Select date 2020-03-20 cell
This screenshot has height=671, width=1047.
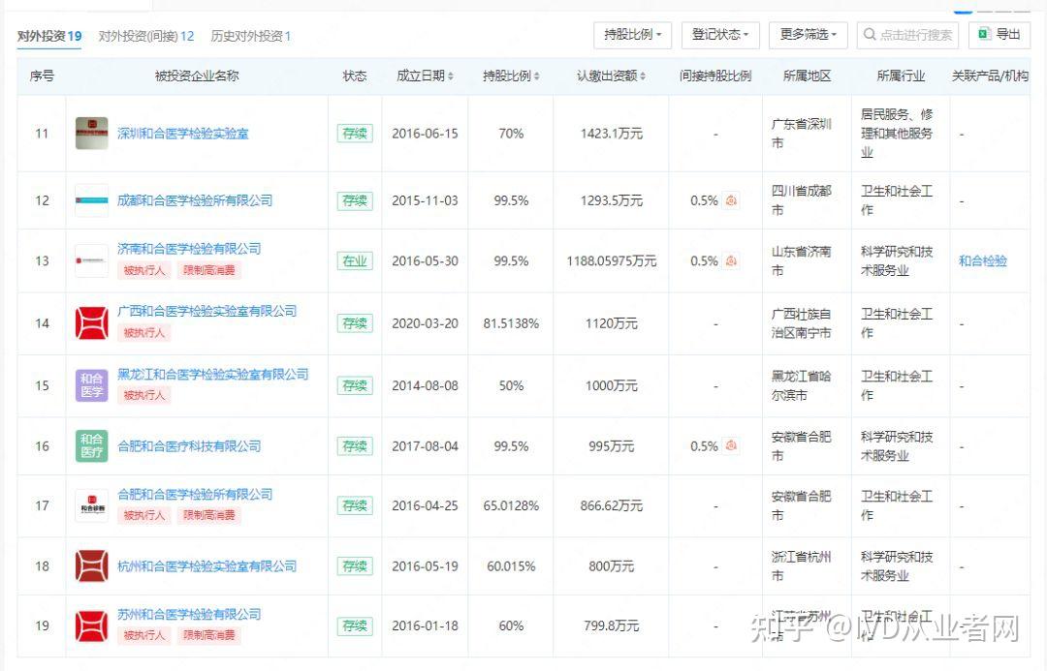click(x=425, y=323)
